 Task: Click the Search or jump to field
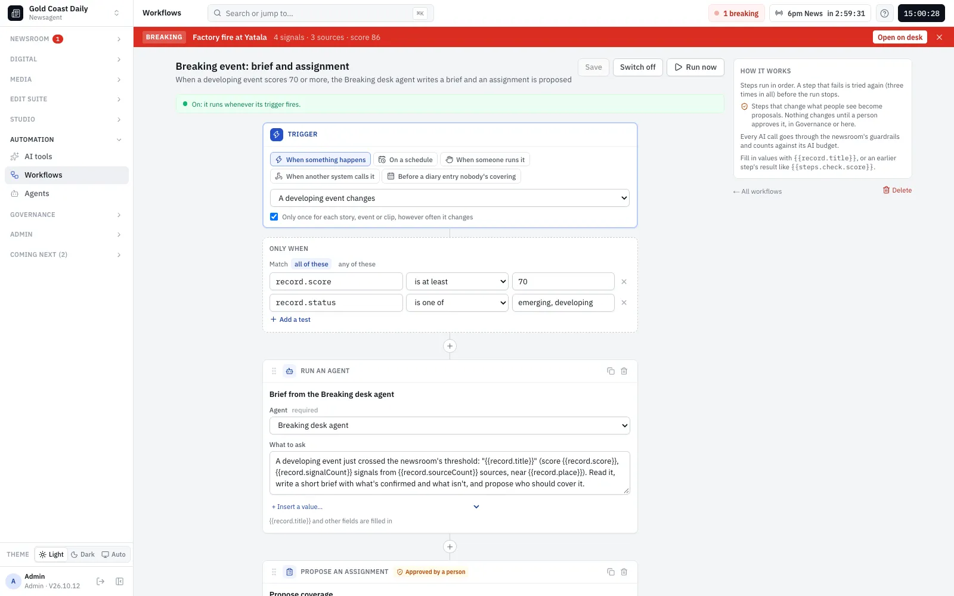pyautogui.click(x=320, y=13)
